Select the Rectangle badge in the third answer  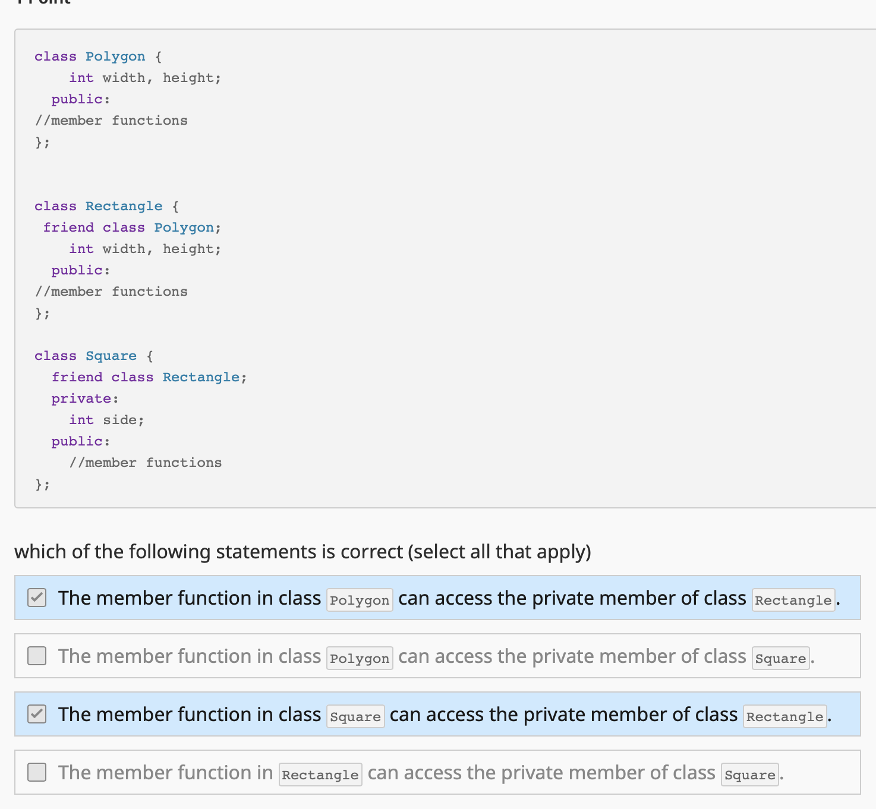coord(784,716)
